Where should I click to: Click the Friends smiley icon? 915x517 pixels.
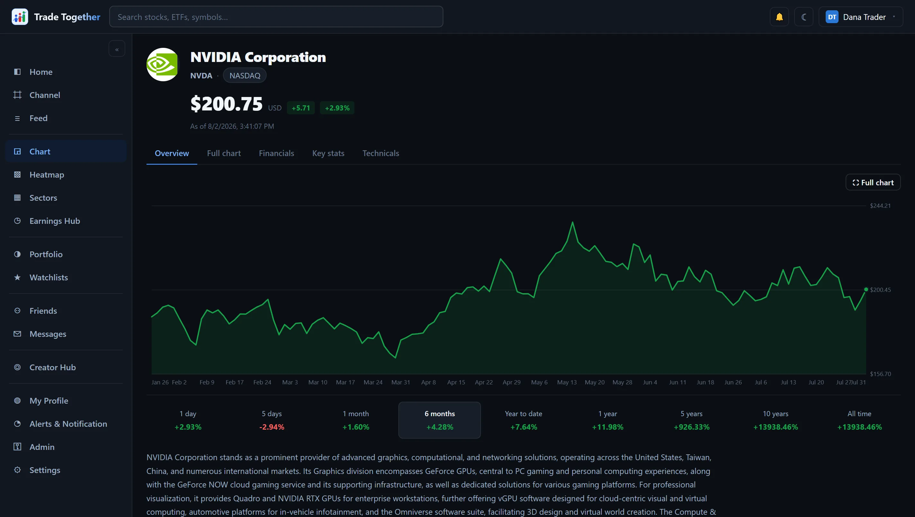(17, 311)
